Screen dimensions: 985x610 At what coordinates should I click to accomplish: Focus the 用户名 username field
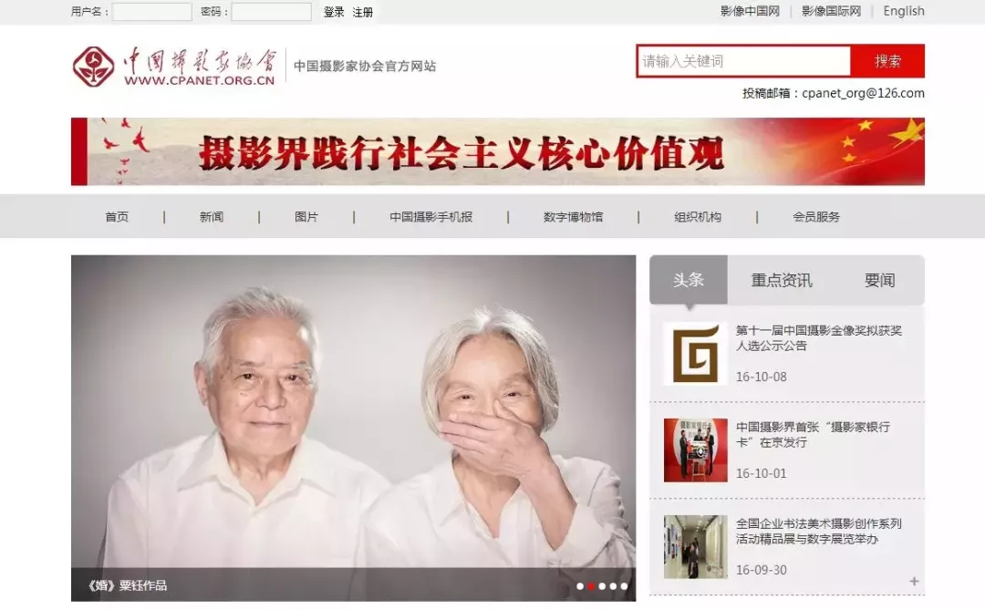(x=152, y=11)
